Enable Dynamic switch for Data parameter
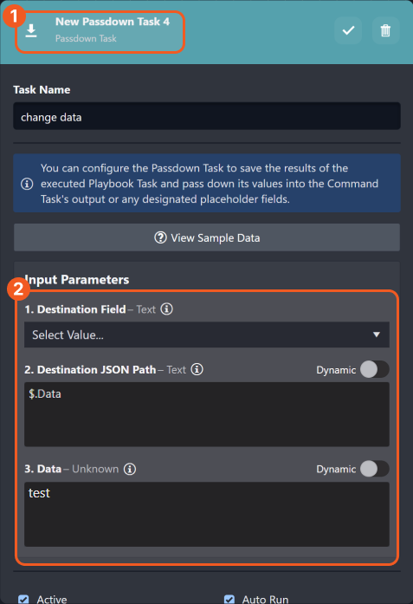413x604 pixels. click(375, 469)
